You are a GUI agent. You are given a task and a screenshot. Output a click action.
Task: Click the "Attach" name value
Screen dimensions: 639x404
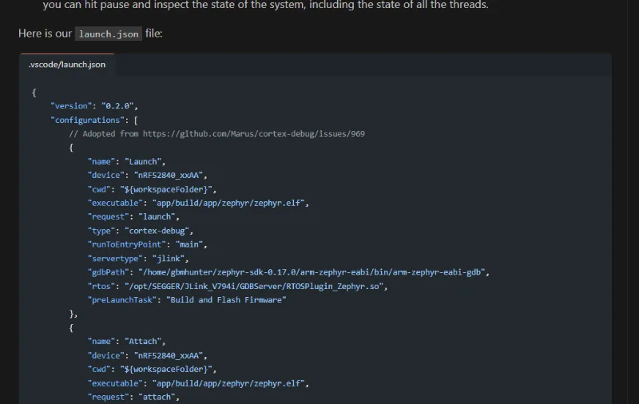point(145,341)
